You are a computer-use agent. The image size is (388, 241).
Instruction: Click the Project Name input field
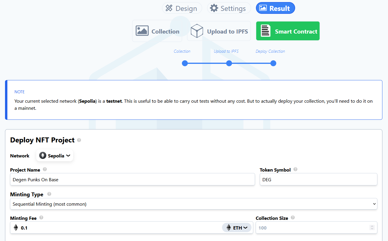pos(132,179)
